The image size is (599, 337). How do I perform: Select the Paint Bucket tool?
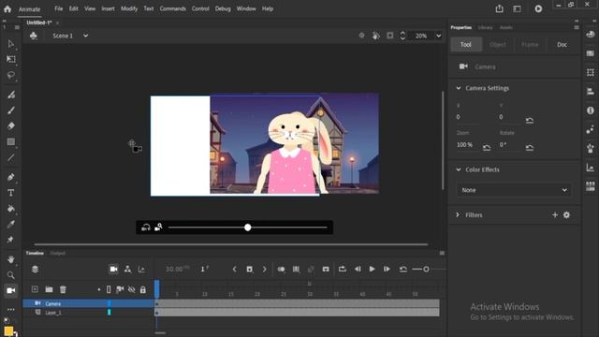point(10,209)
